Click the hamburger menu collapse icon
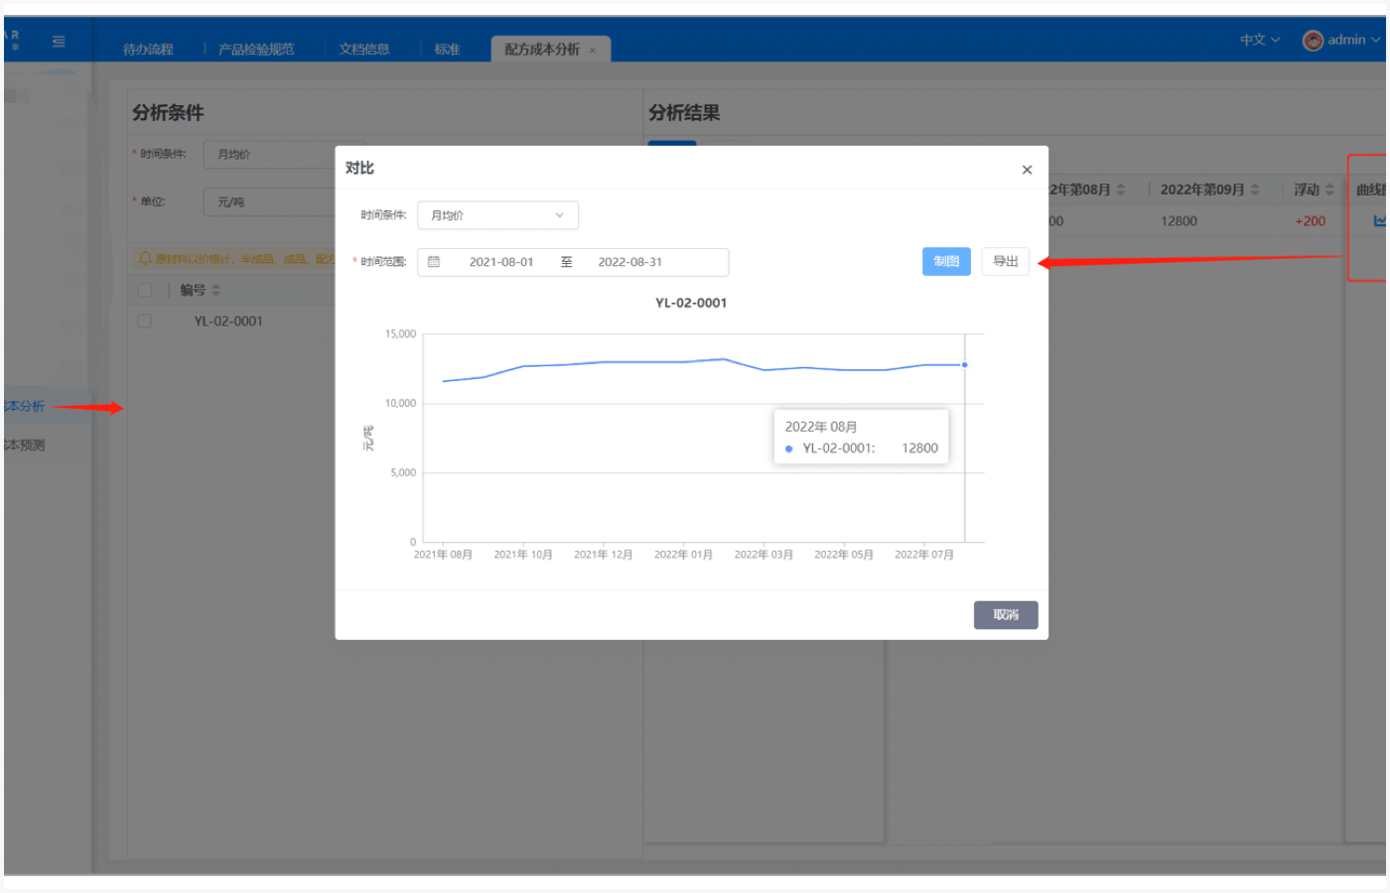 point(59,42)
